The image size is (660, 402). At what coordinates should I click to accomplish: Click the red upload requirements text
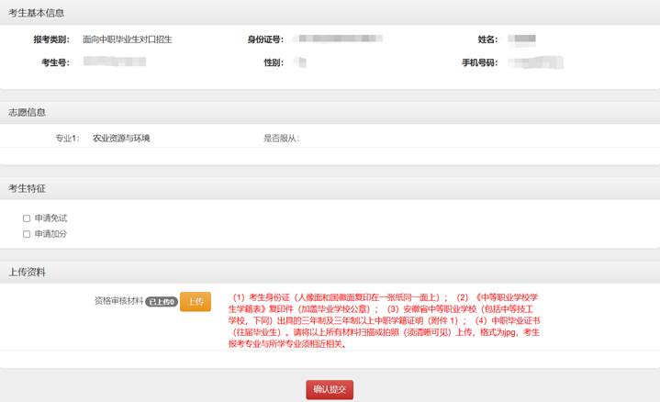(x=386, y=320)
